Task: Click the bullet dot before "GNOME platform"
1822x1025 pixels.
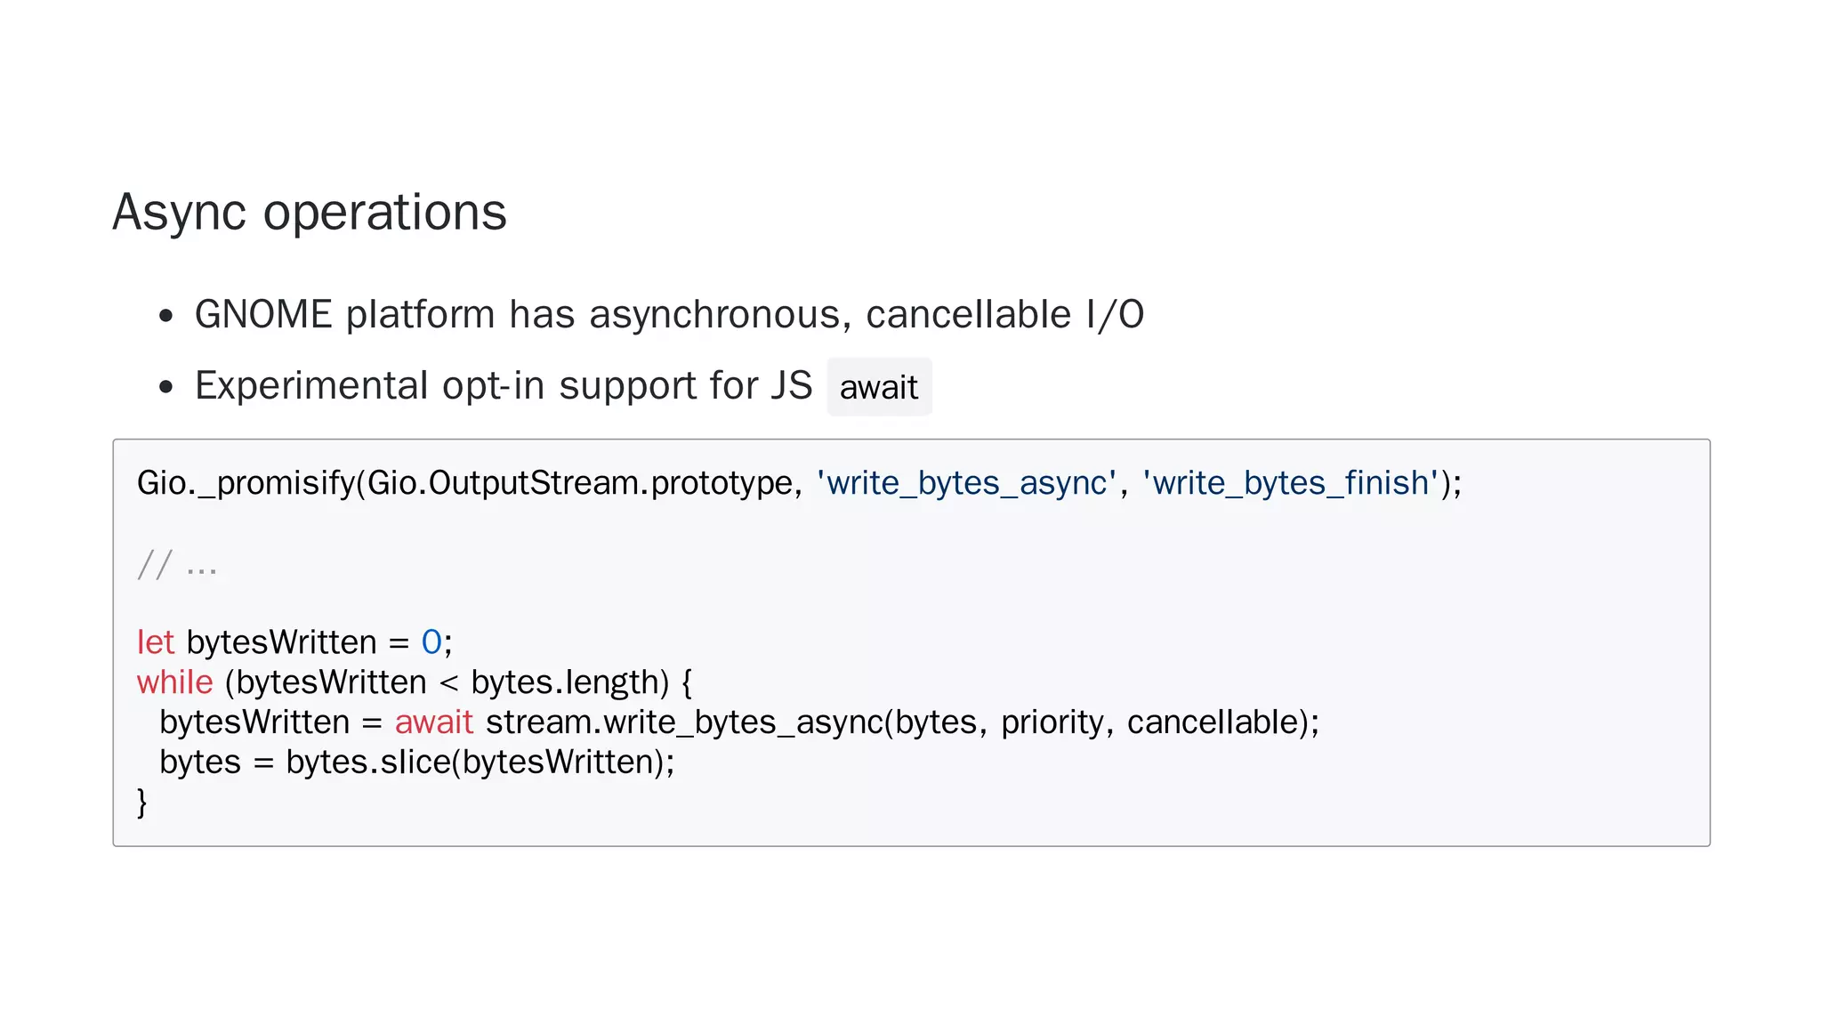Action: pyautogui.click(x=165, y=316)
